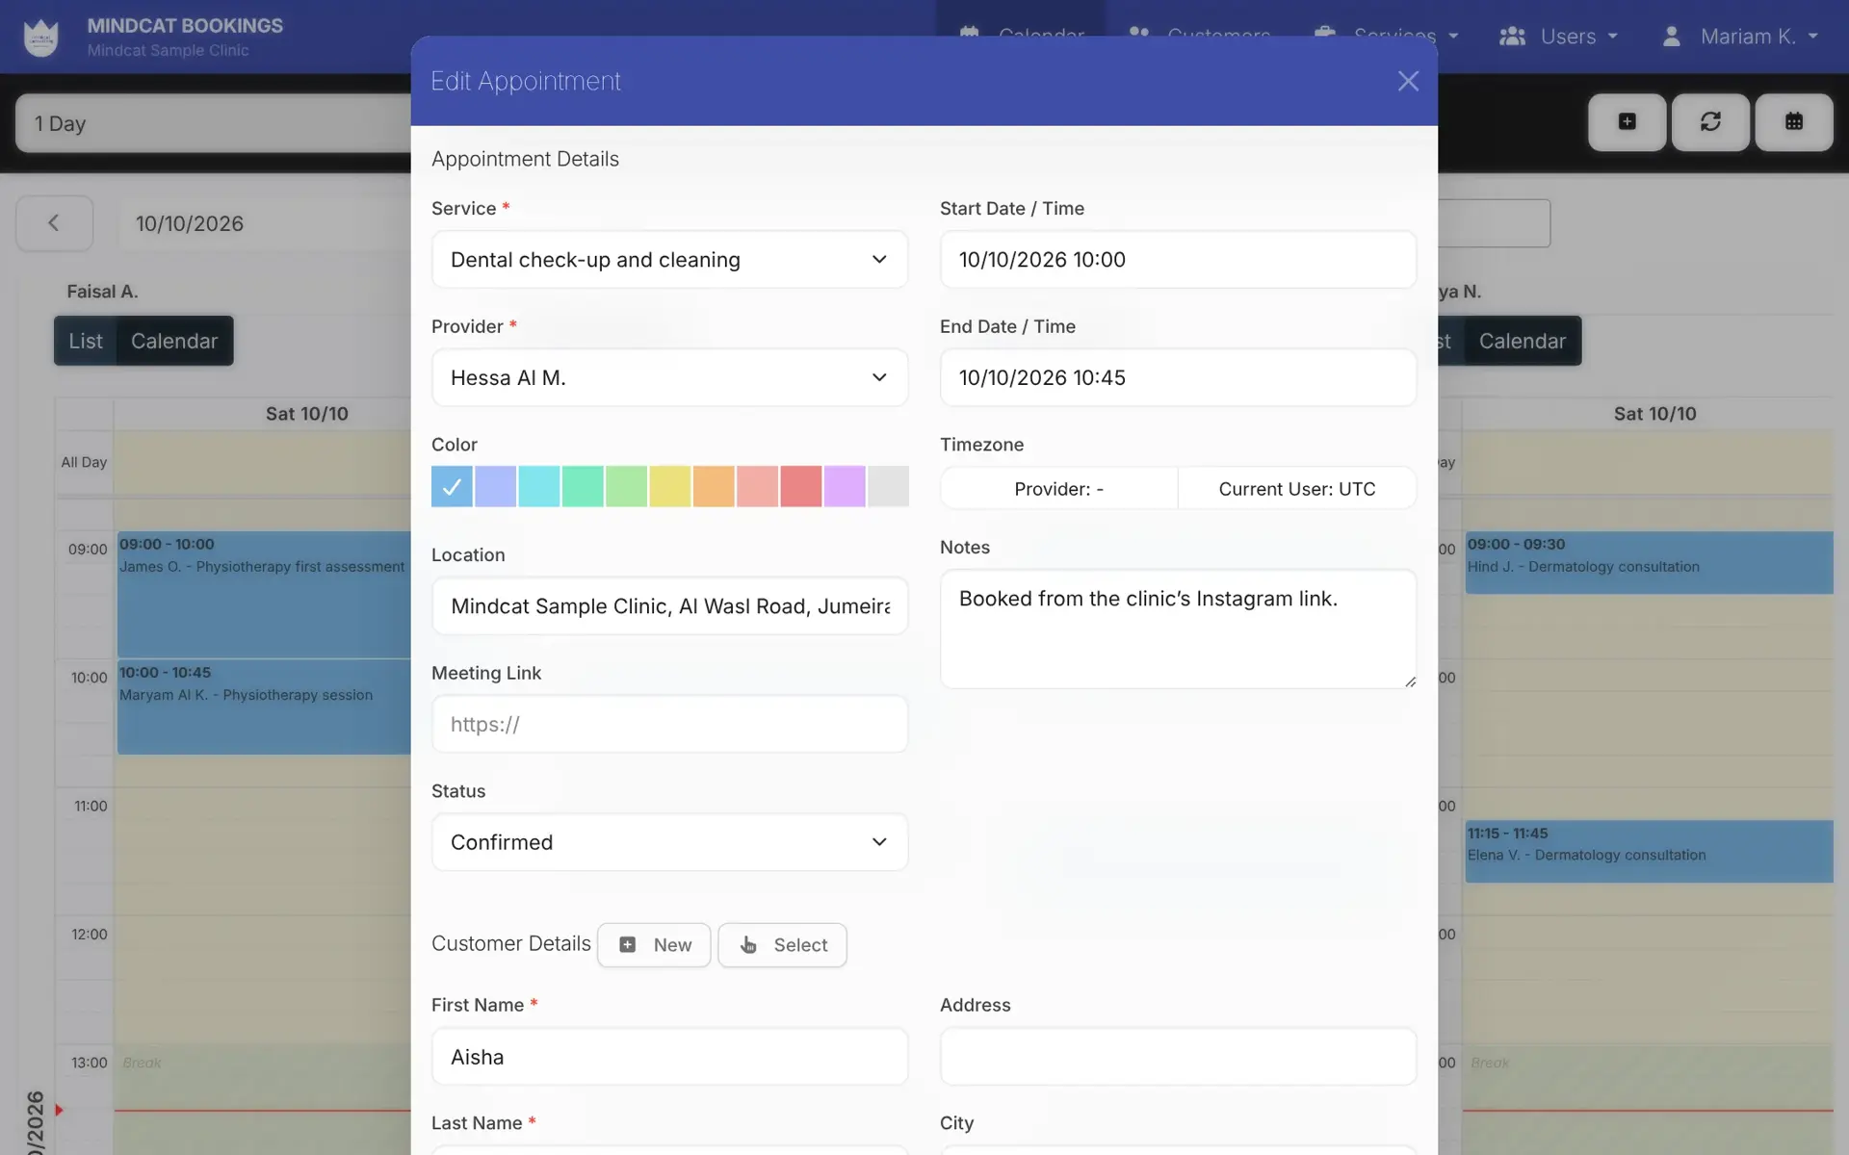This screenshot has width=1849, height=1155.
Task: Click the 10/10/2026 date field in calendar
Action: point(264,223)
